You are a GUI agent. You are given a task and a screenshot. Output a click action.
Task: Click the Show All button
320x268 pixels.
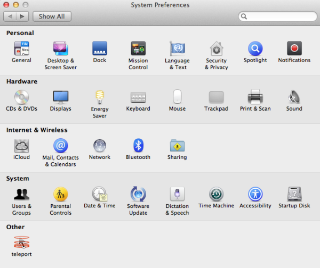(52, 16)
